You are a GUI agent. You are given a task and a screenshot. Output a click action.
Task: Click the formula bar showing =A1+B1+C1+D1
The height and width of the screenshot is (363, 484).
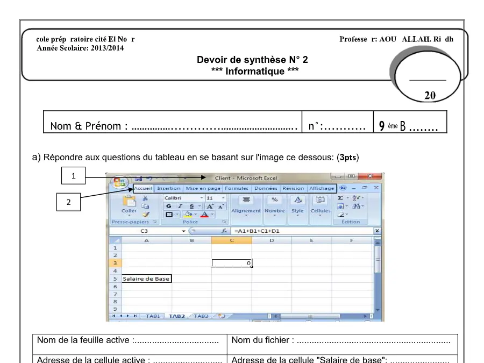(302, 231)
